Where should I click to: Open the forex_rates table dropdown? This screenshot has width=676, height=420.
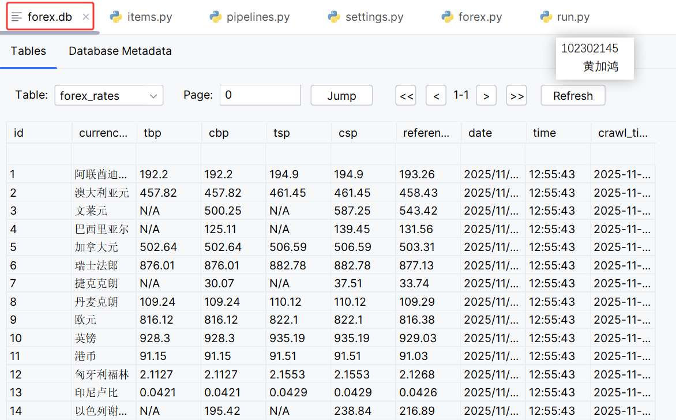(x=108, y=95)
